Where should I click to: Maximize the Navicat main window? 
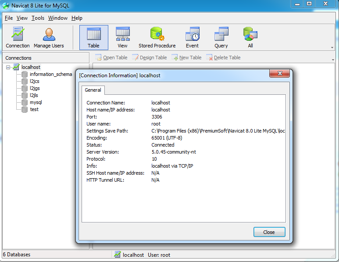[x=309, y=4]
